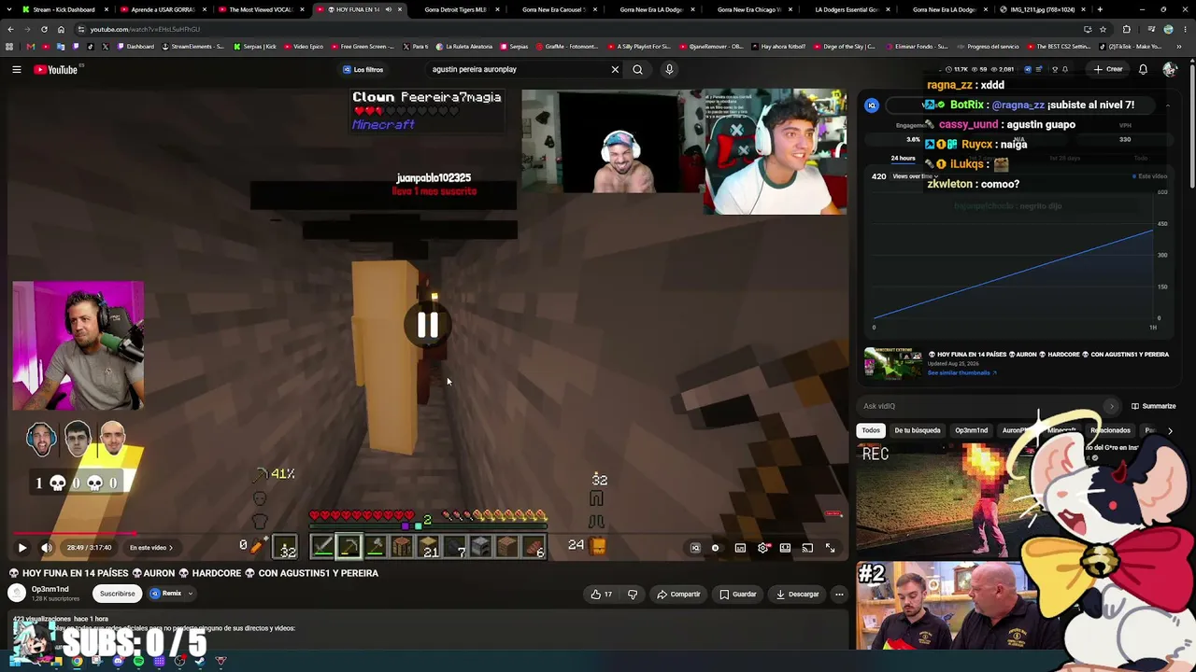The width and height of the screenshot is (1196, 672).
Task: Open the browser extensions puzzle icon
Action: click(x=1126, y=29)
